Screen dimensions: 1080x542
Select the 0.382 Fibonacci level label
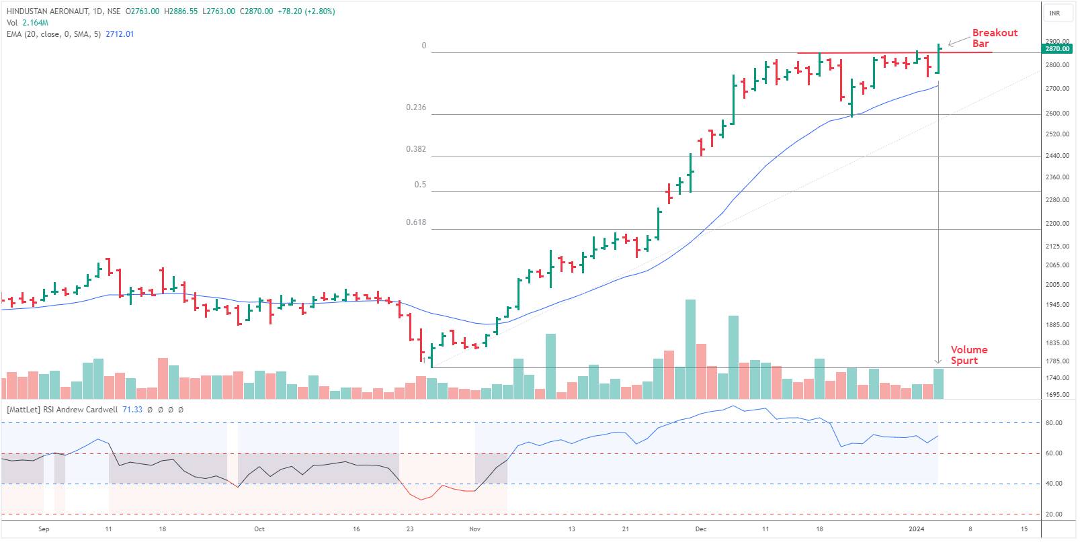coord(416,149)
